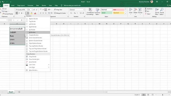
Task: Switch to the Data tab
Action: click(37, 5)
